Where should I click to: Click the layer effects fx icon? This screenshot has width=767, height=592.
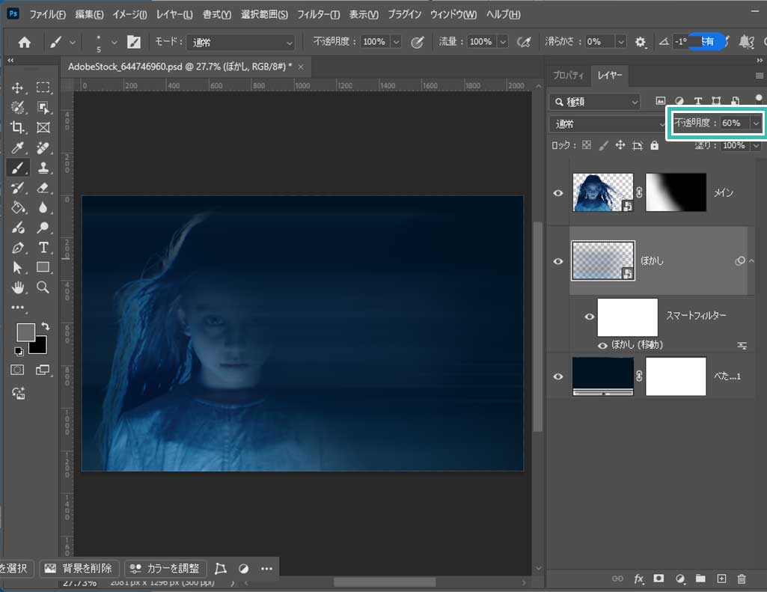[639, 579]
